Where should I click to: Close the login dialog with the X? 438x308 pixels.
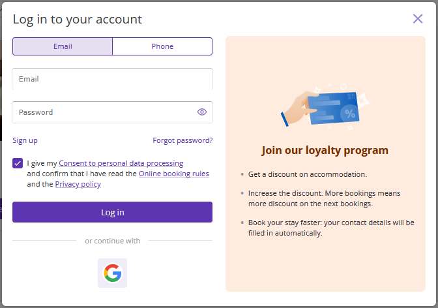[x=418, y=19]
